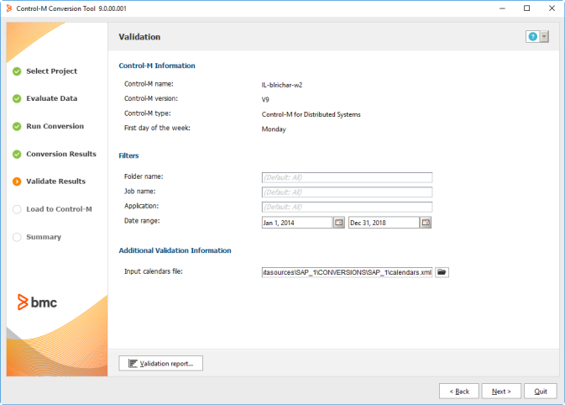
Task: Proceed with the Next button
Action: (501, 392)
